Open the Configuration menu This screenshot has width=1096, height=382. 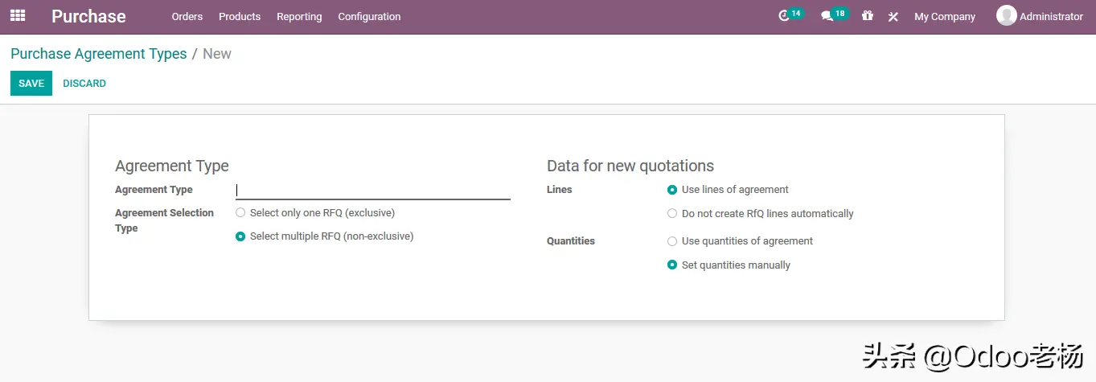369,17
